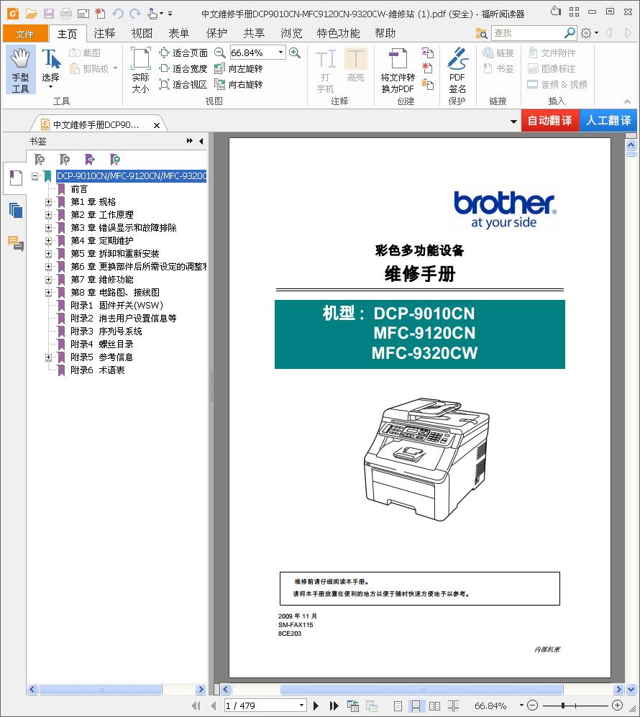
Task: Click the zoom slider minus button
Action: pyautogui.click(x=532, y=705)
